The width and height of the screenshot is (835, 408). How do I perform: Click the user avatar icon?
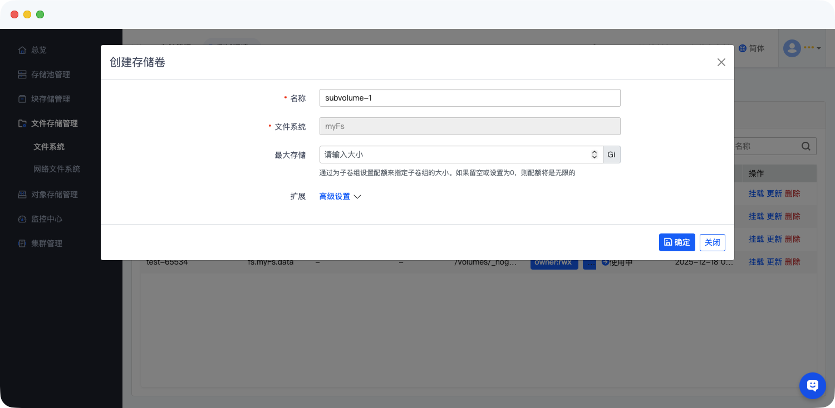792,48
